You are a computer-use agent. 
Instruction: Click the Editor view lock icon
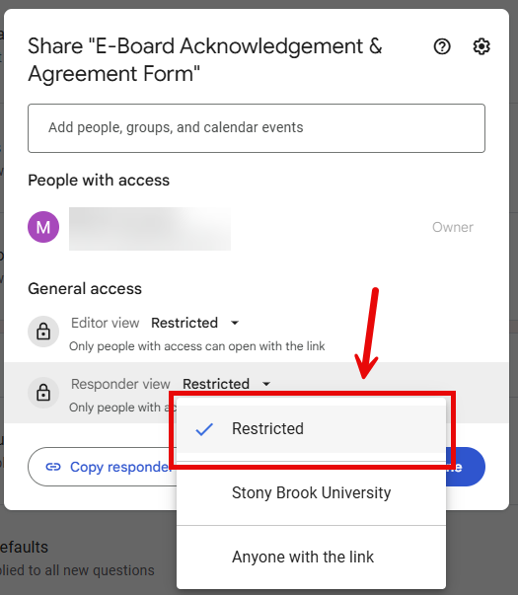(43, 332)
